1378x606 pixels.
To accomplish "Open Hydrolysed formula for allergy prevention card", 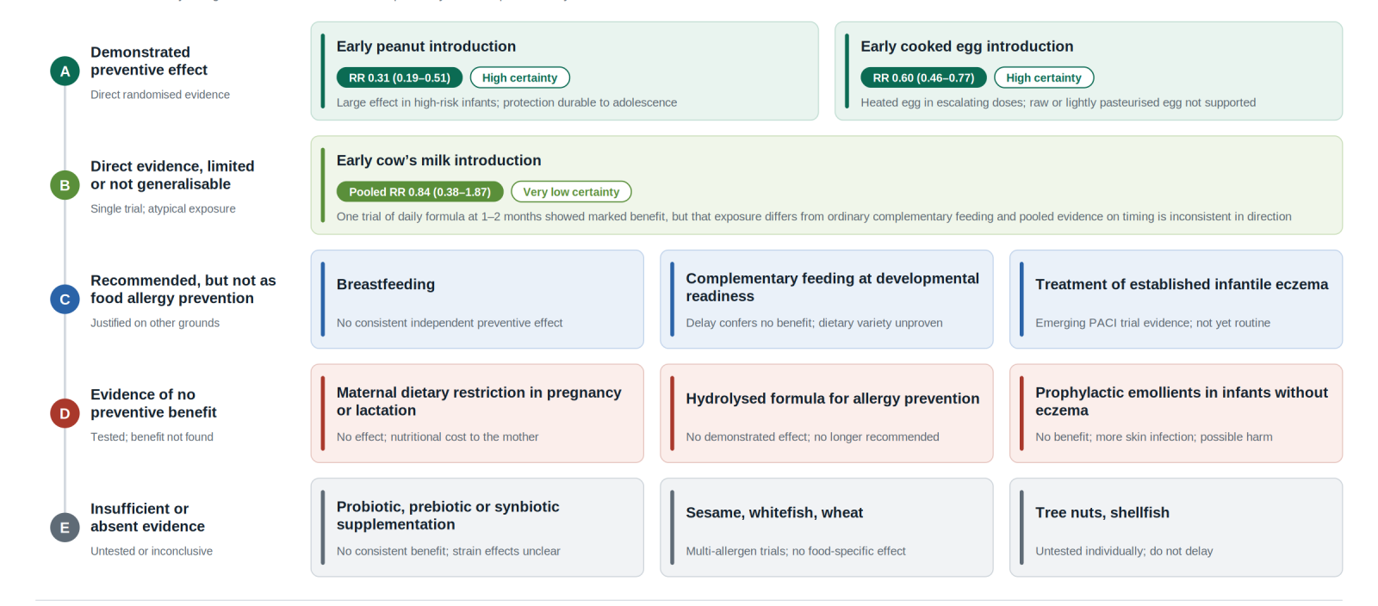I will [826, 413].
